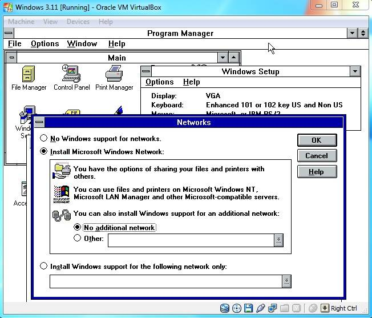Screen dimensions: 372x318
Task: Select Install support for following network only
Action: click(44, 266)
